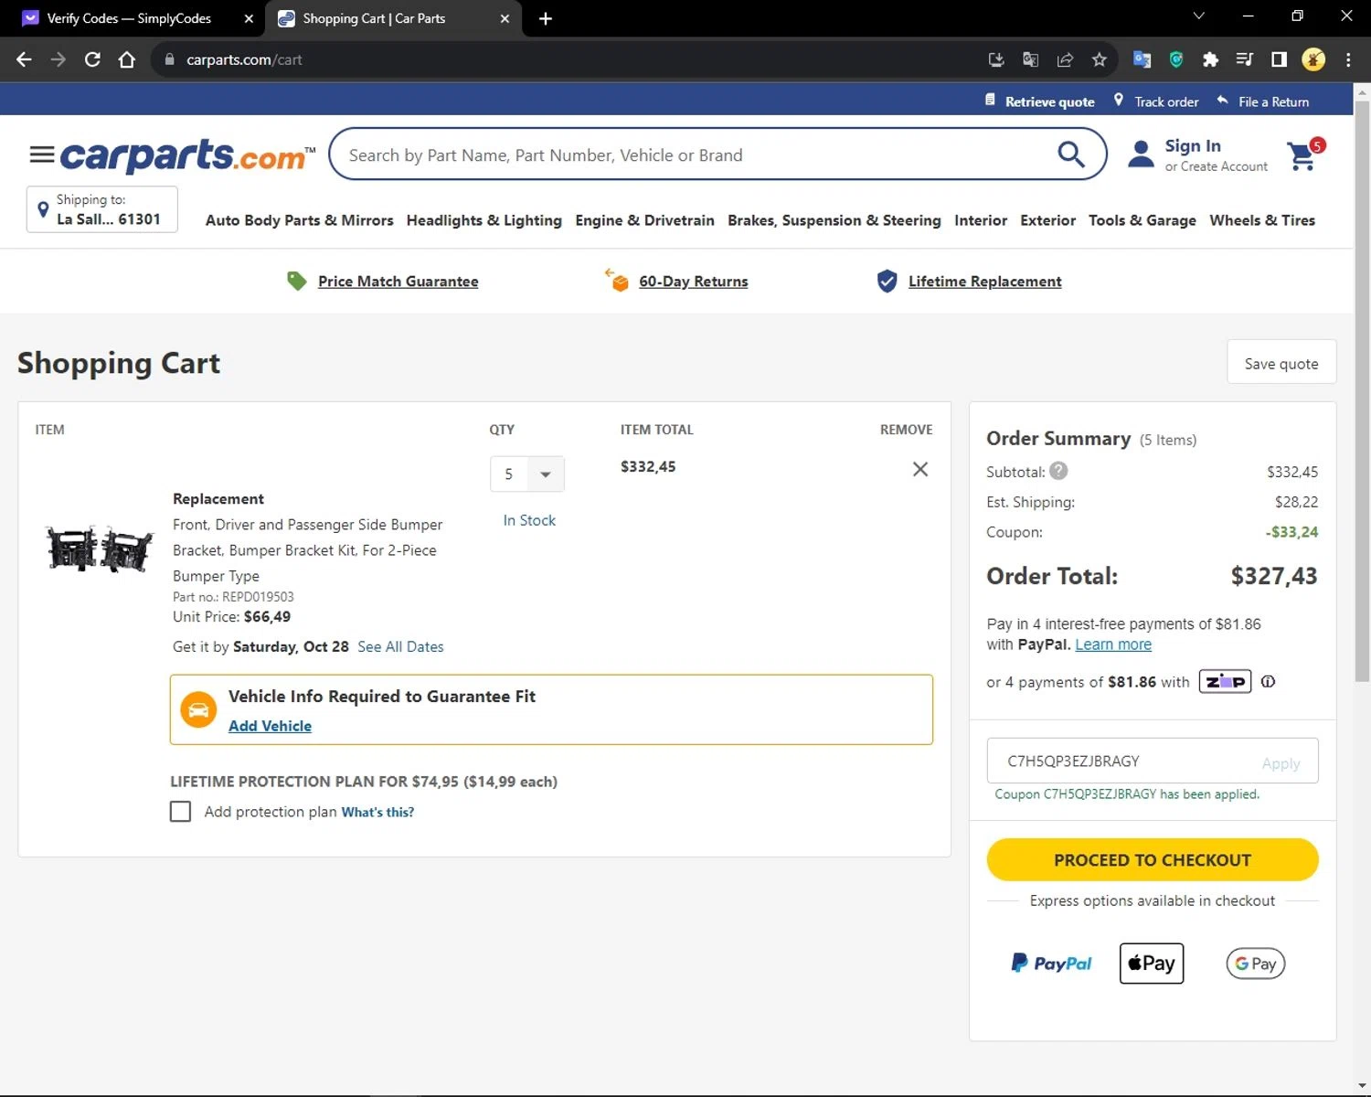Image resolution: width=1371 pixels, height=1097 pixels.
Task: Click the Apply coupon button
Action: pos(1281,763)
